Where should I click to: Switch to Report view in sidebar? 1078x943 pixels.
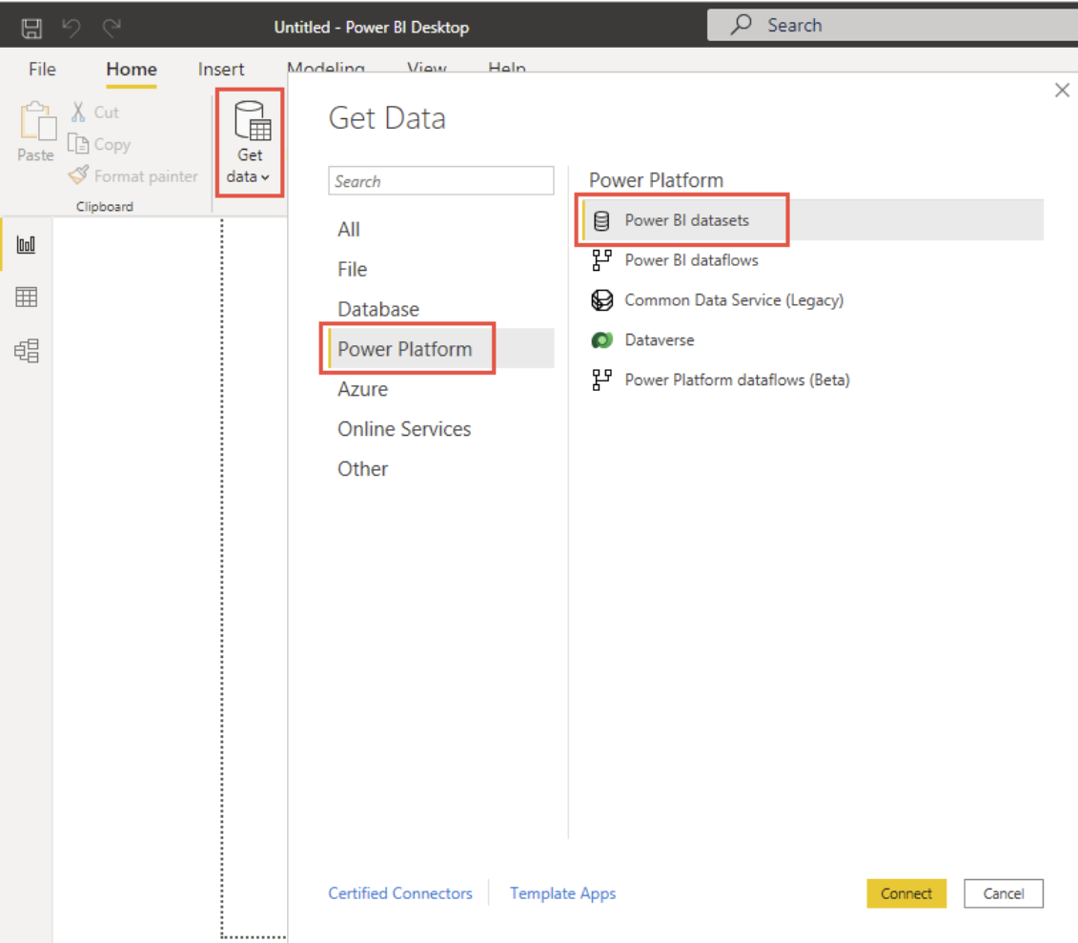(26, 244)
